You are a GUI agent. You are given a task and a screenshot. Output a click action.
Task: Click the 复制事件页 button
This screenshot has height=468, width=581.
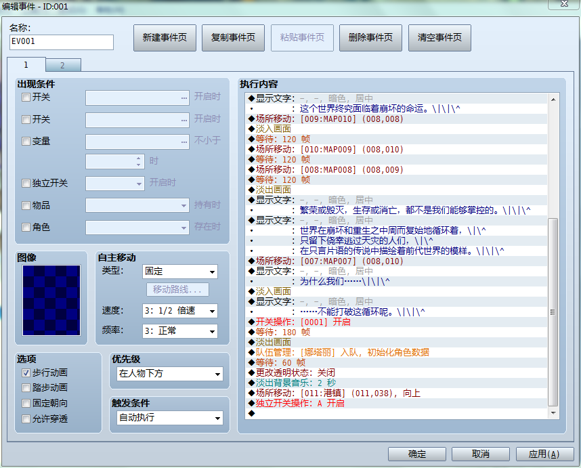click(233, 38)
